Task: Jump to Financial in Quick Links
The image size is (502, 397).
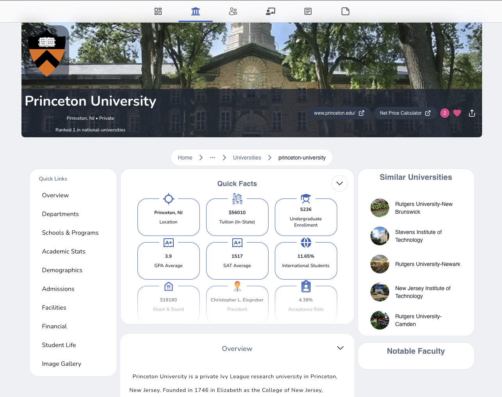Action: pyautogui.click(x=54, y=326)
